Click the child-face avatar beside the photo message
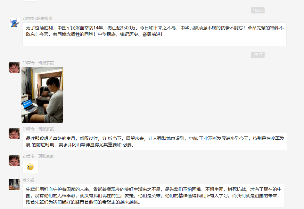This screenshot has width=304, height=209. point(14,67)
